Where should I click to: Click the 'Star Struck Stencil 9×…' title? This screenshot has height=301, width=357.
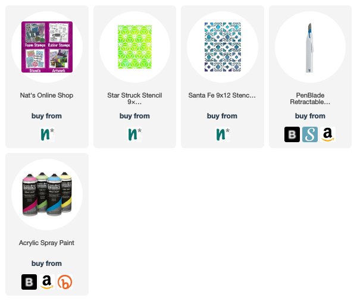pos(134,98)
